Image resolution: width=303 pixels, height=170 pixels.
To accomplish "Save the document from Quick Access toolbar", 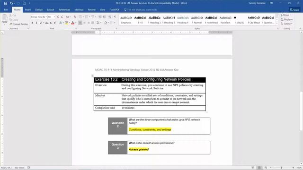I will (x=5, y=3).
